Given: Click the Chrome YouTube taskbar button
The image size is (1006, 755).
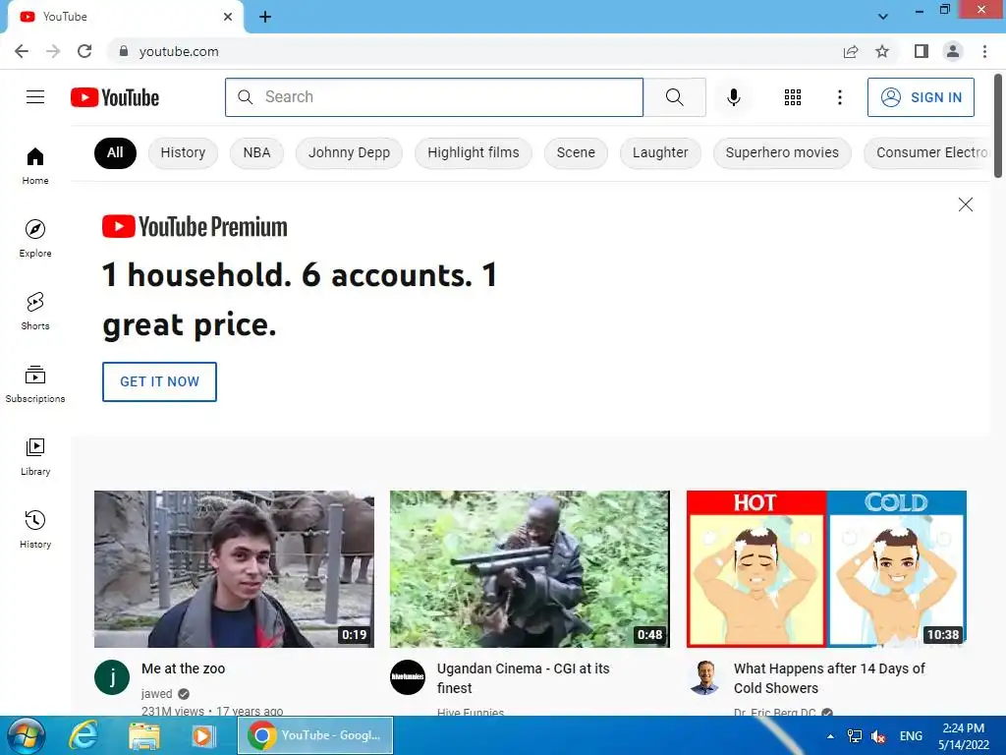Looking at the screenshot, I should pos(315,735).
